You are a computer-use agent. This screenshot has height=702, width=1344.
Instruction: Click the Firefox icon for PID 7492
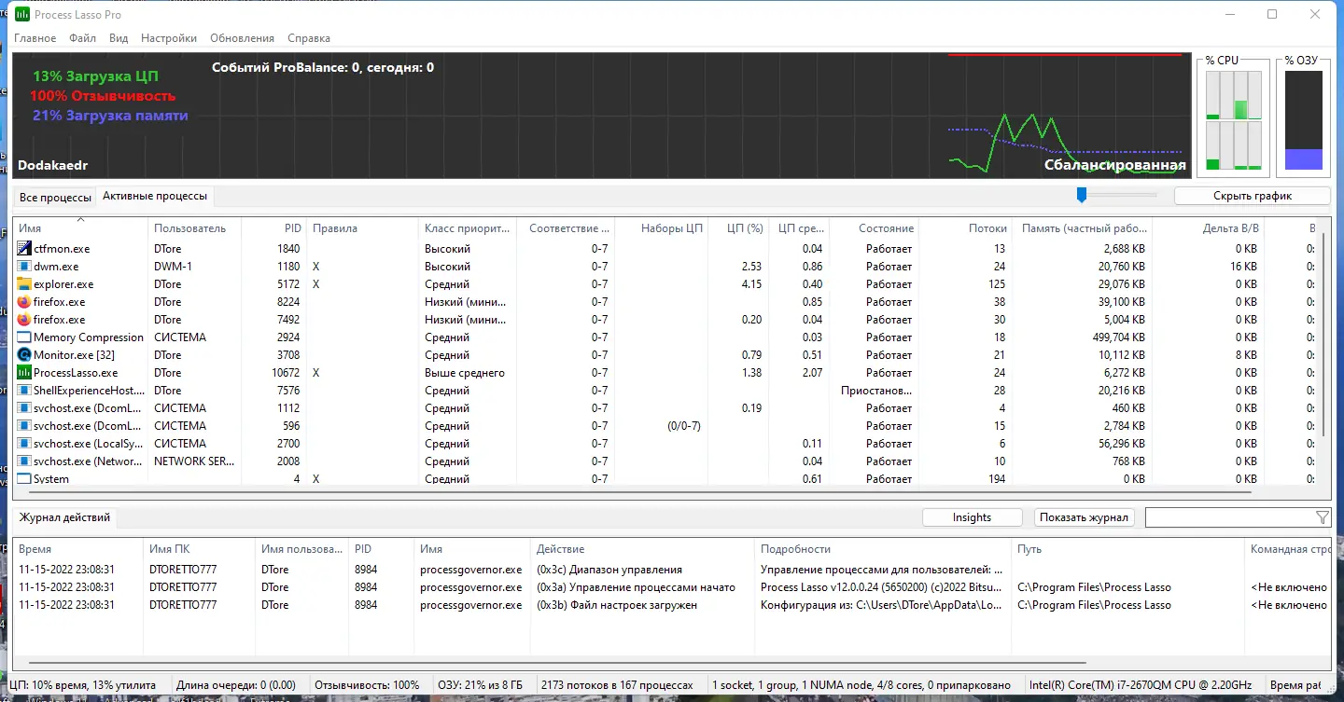(24, 320)
